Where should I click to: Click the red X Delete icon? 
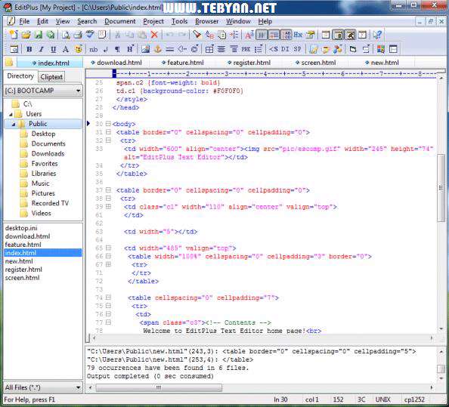pyautogui.click(x=154, y=35)
